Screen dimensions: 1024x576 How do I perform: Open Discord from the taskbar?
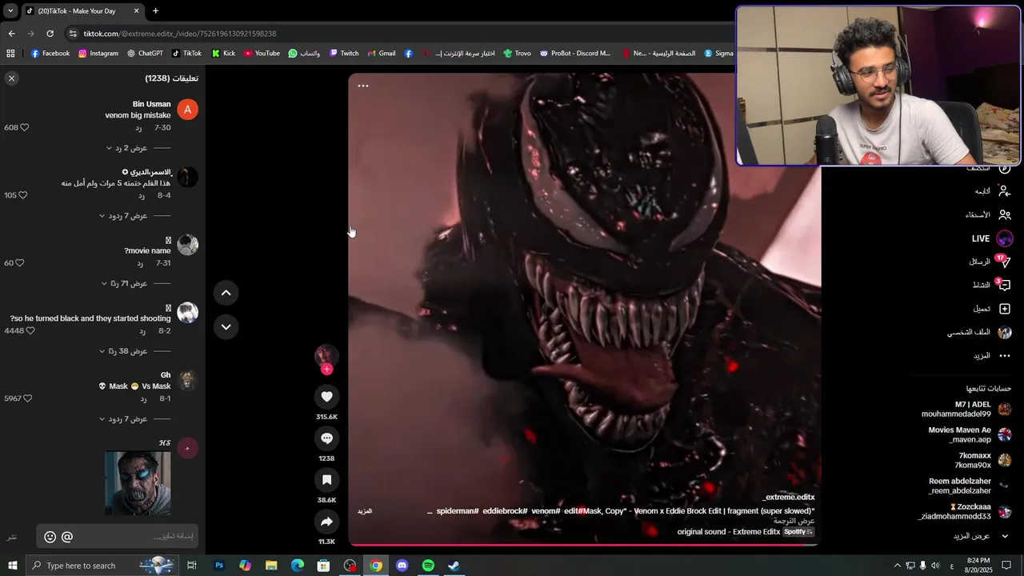[x=402, y=566]
